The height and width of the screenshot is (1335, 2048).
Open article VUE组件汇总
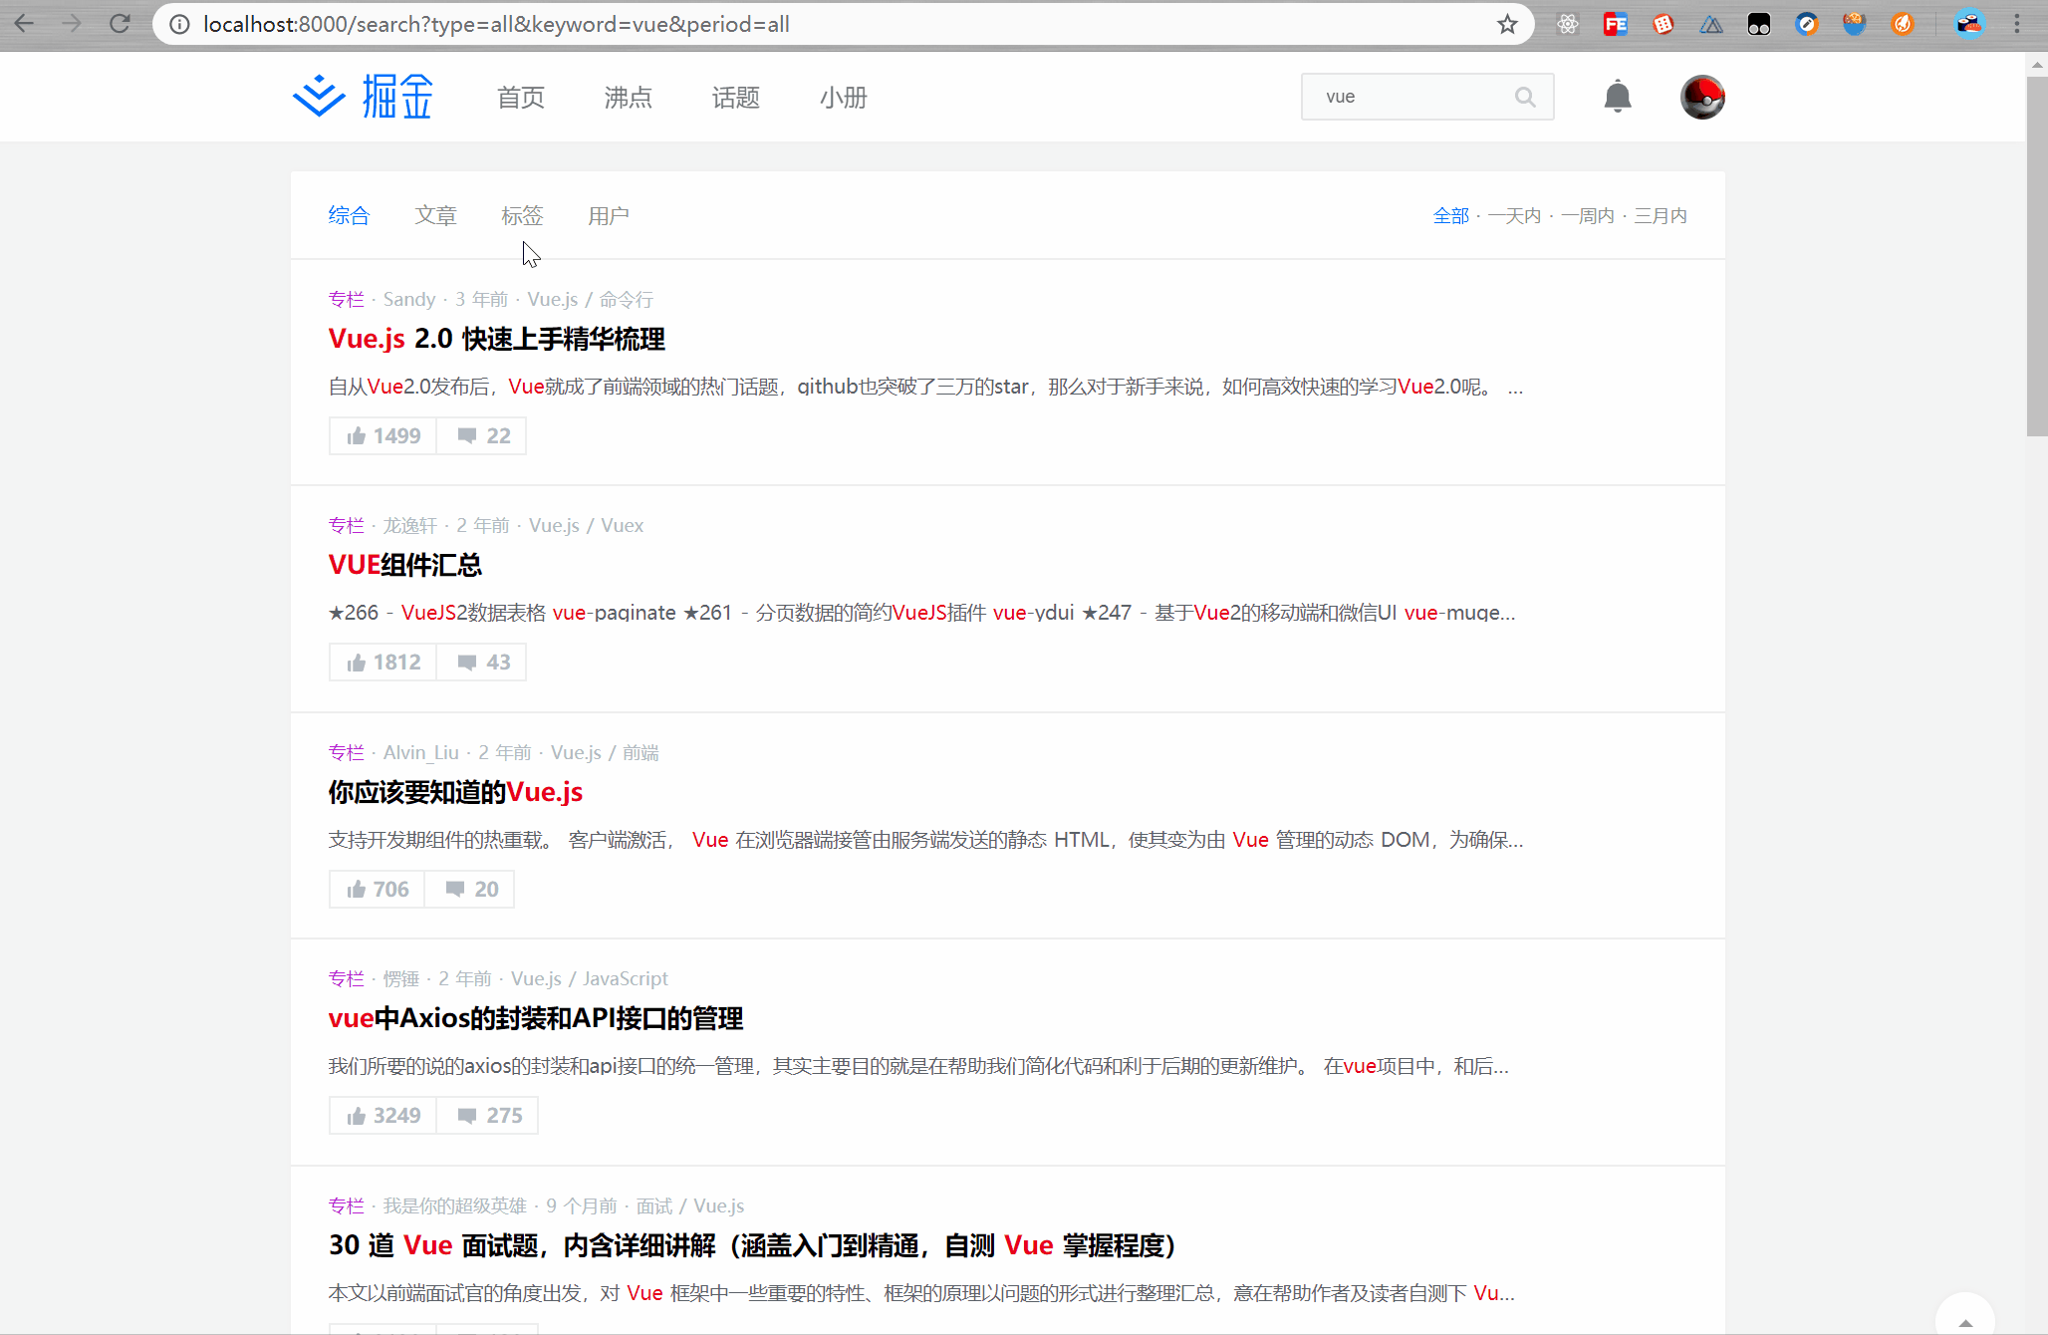[405, 565]
